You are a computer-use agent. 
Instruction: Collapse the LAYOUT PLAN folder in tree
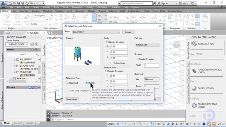click(x=14, y=66)
